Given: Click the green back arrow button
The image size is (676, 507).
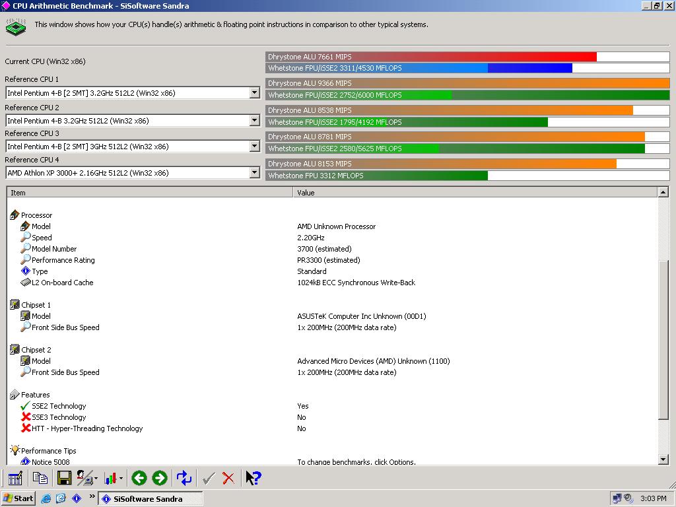Looking at the screenshot, I should click(139, 478).
